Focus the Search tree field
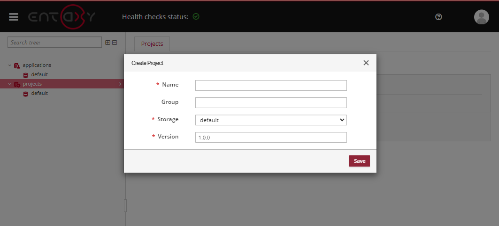The image size is (499, 226). click(54, 43)
